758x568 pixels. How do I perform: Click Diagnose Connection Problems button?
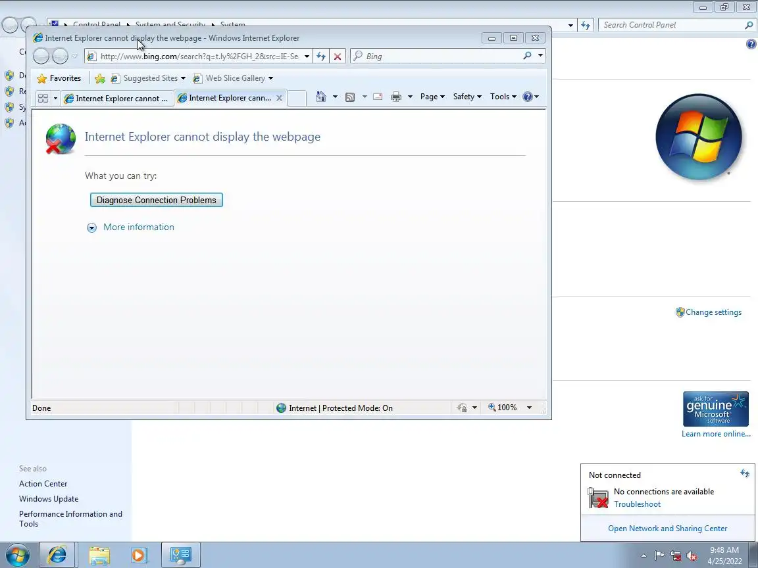point(156,200)
